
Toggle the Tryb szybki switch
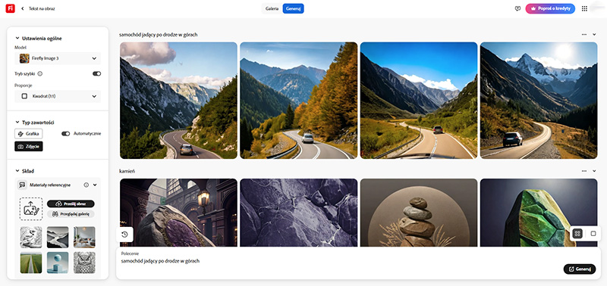[97, 73]
